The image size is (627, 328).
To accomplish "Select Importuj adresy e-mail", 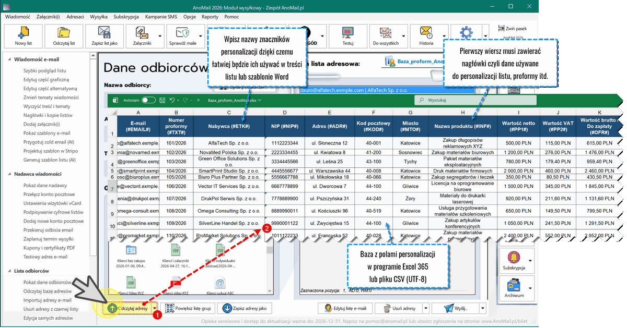I will (47, 300).
